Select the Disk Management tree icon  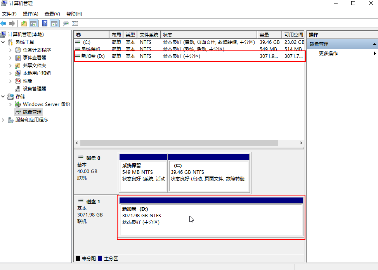click(x=17, y=112)
